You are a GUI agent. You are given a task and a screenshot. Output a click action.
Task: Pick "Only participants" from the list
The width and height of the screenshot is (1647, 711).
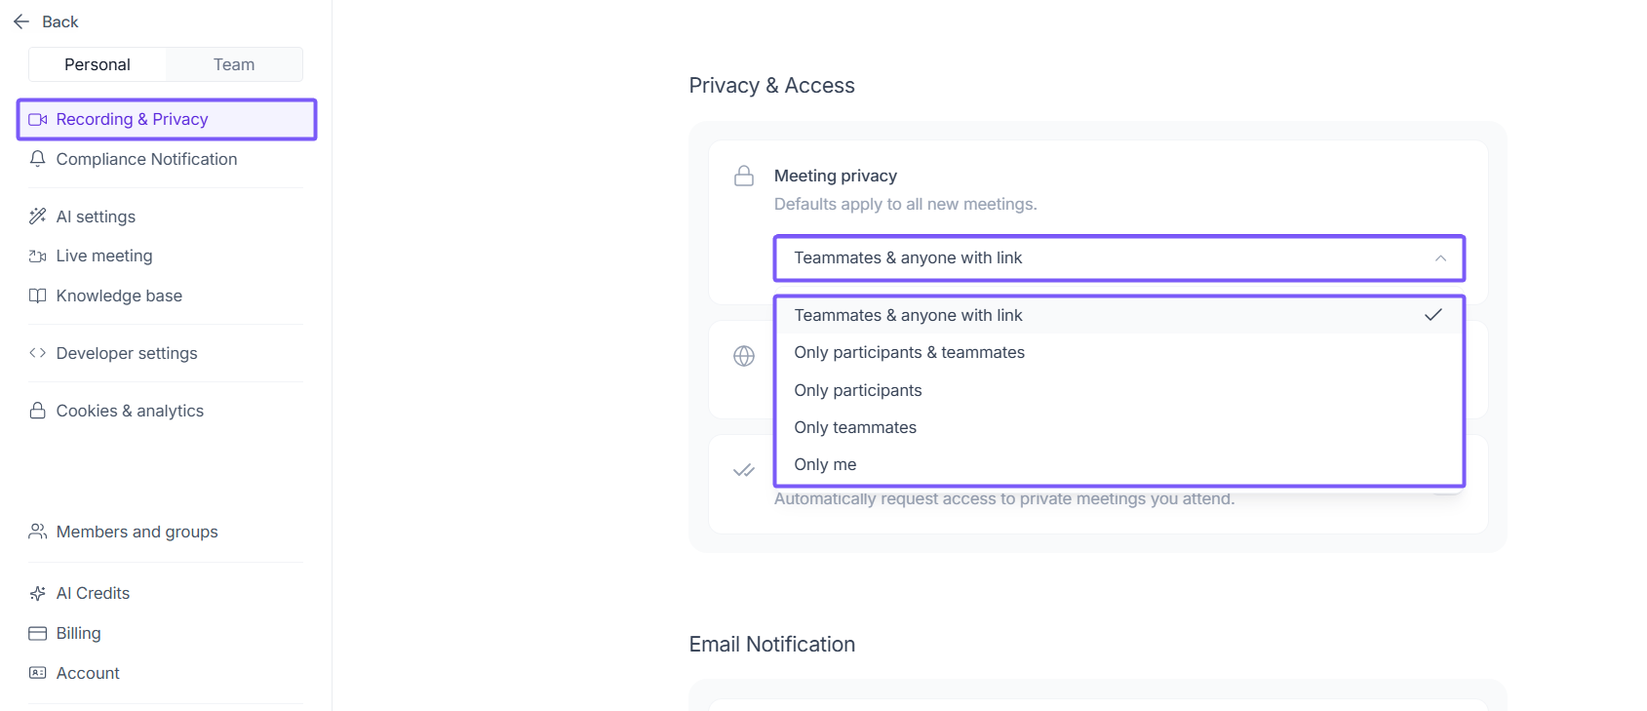click(857, 390)
